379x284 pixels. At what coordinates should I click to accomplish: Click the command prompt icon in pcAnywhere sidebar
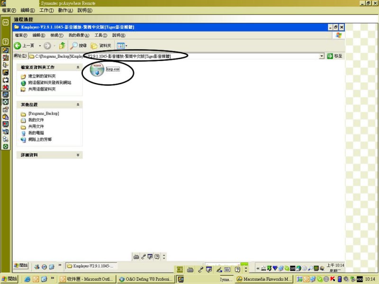pos(5,72)
